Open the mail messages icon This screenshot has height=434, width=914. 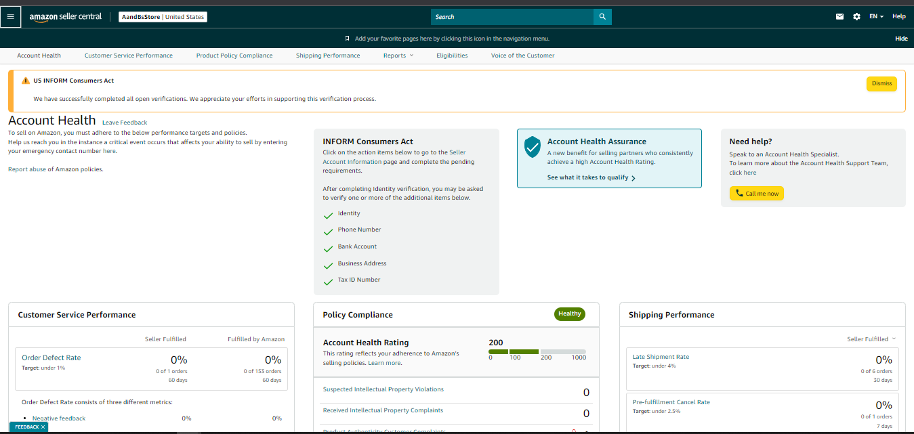coord(839,16)
